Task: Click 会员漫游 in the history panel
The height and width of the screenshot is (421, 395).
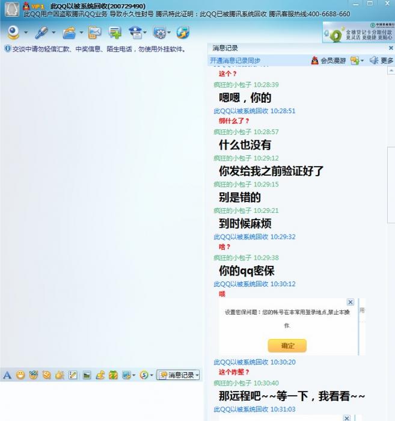Action: click(x=328, y=61)
